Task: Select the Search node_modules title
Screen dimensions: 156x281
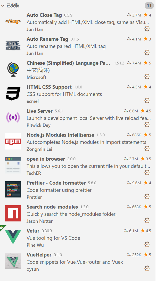Action: click(x=52, y=207)
